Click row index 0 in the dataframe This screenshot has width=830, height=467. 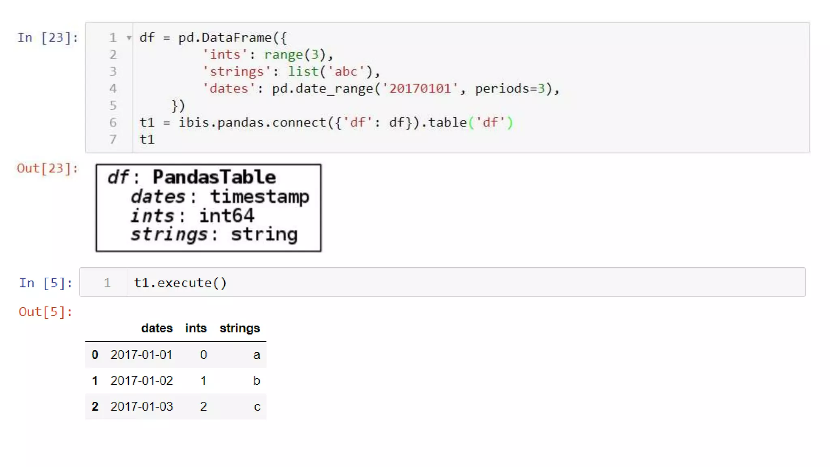pos(95,355)
